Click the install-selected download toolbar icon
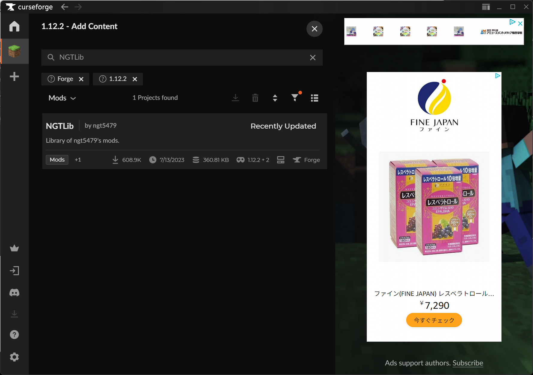This screenshot has width=533, height=375. [x=235, y=98]
